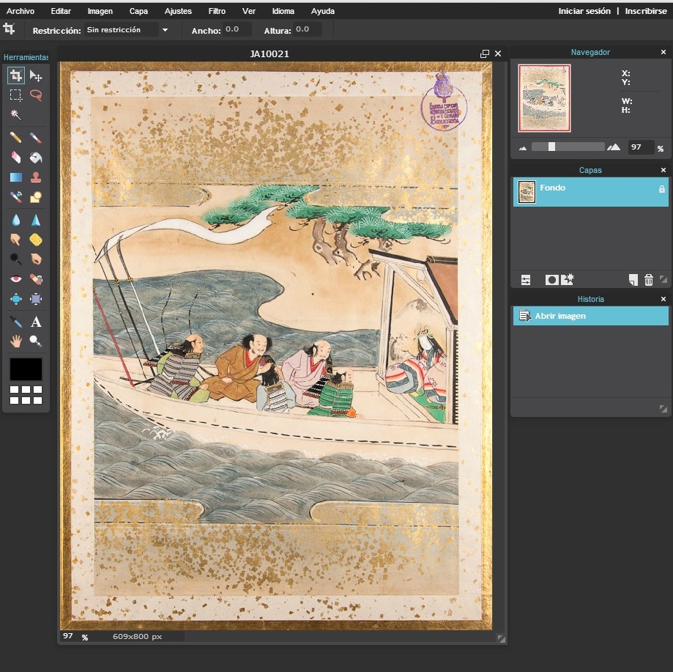Open the color grid set below swatch
Viewport: 673px width, 672px height.
click(x=26, y=395)
